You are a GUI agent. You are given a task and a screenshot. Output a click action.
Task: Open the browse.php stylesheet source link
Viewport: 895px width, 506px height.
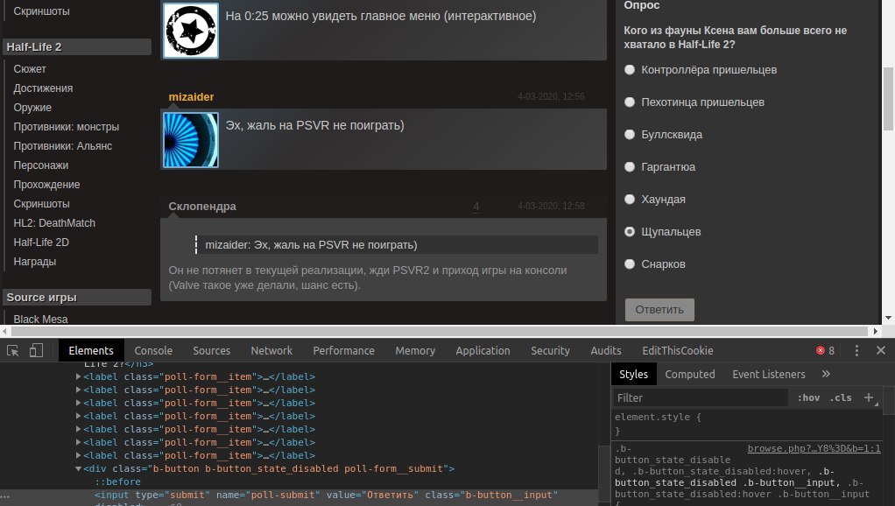click(x=814, y=448)
